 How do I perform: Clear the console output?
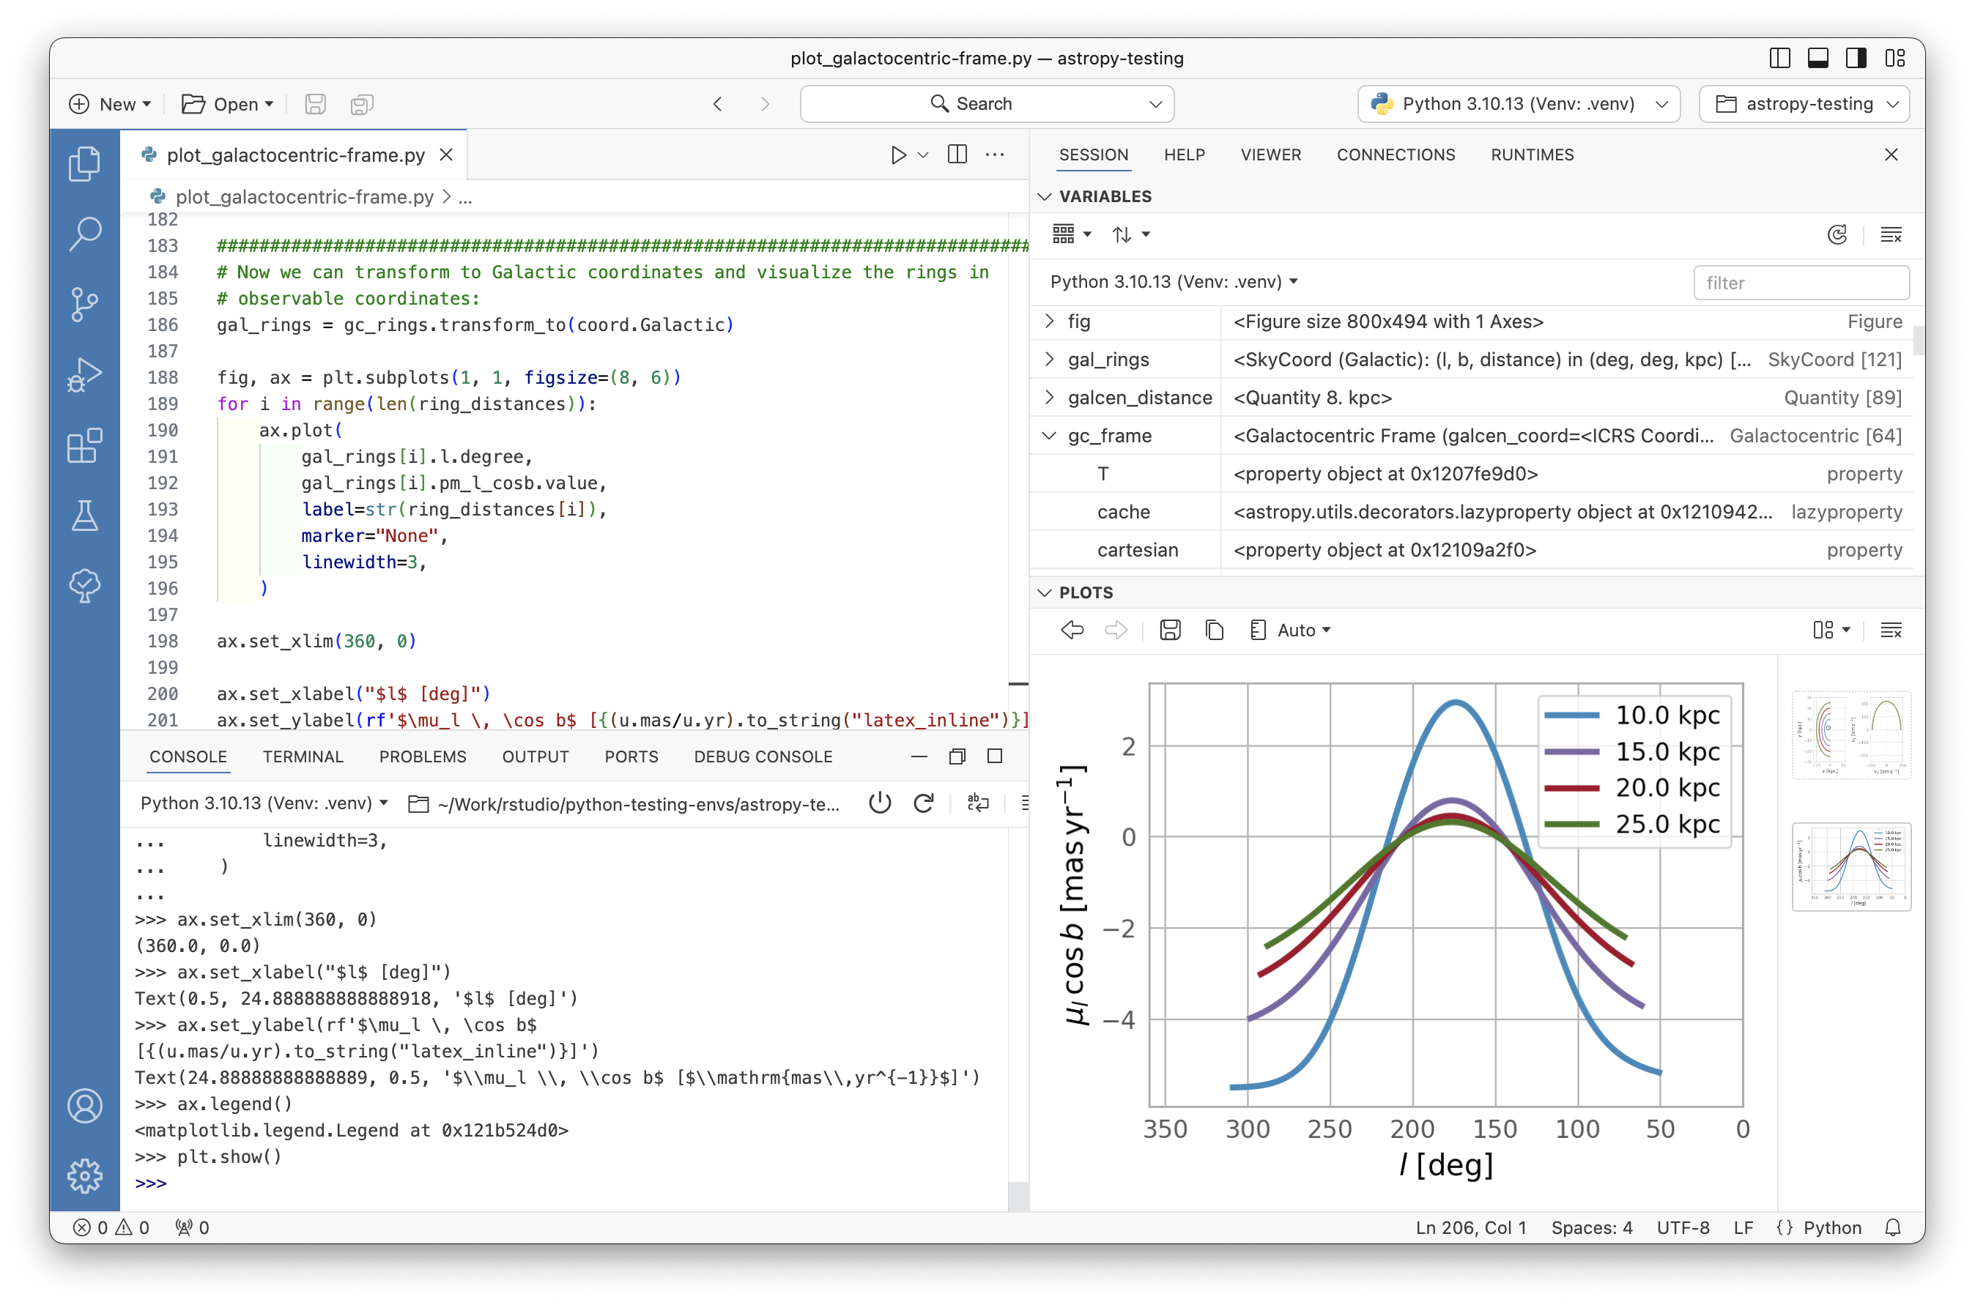click(x=1026, y=803)
